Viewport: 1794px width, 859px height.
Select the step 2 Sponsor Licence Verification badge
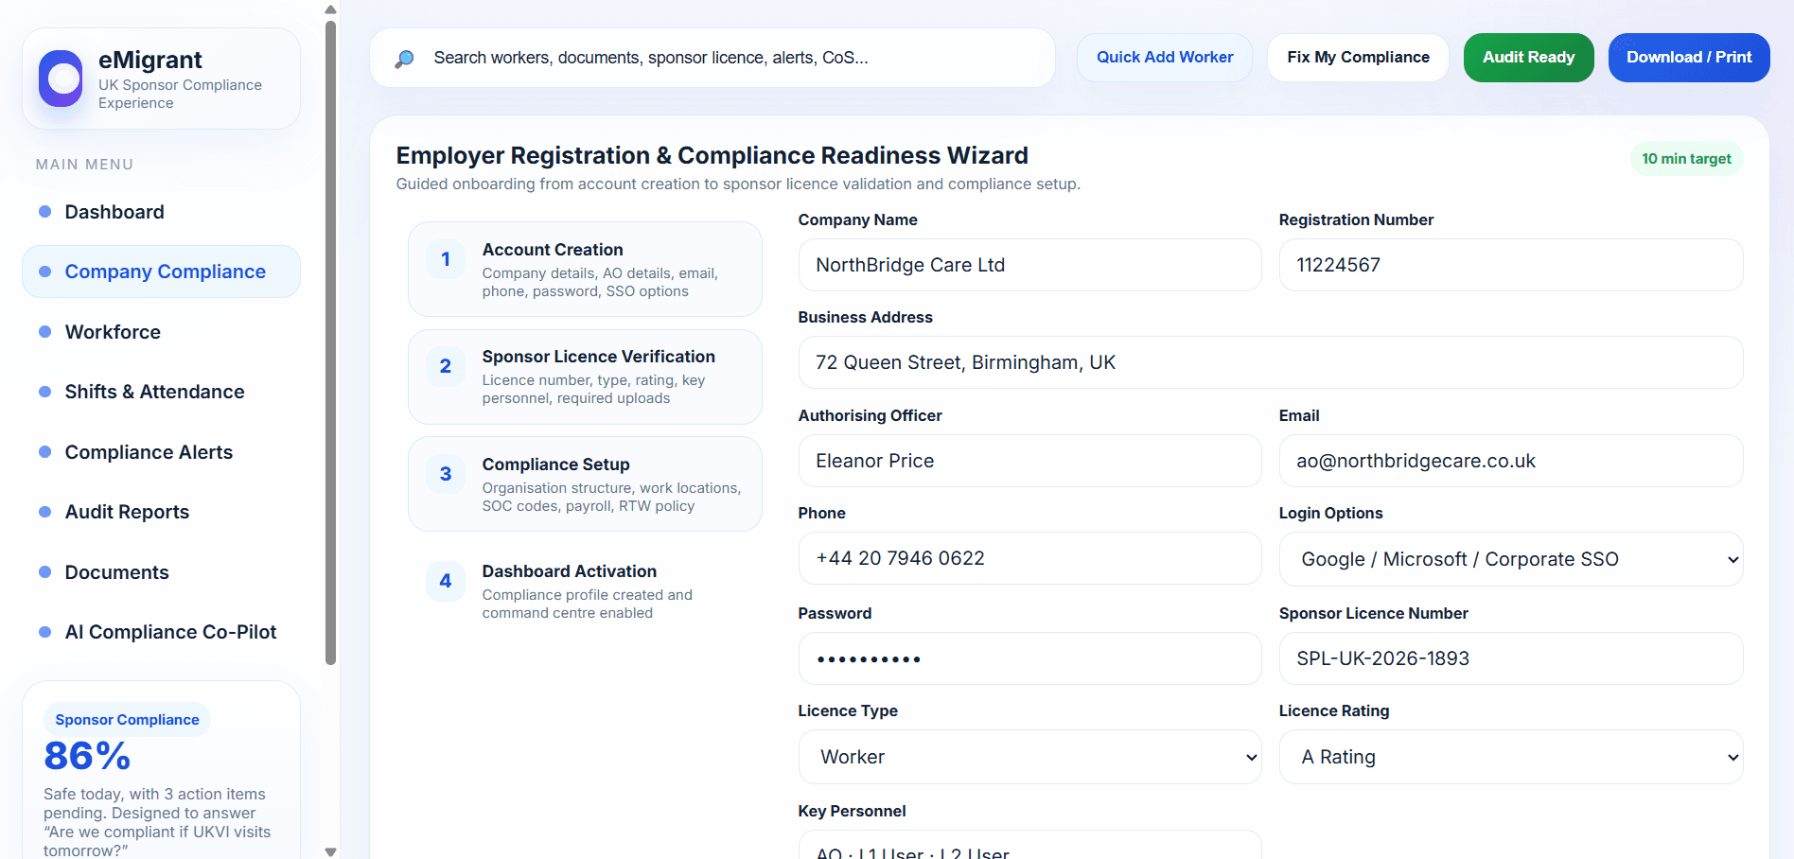point(445,366)
